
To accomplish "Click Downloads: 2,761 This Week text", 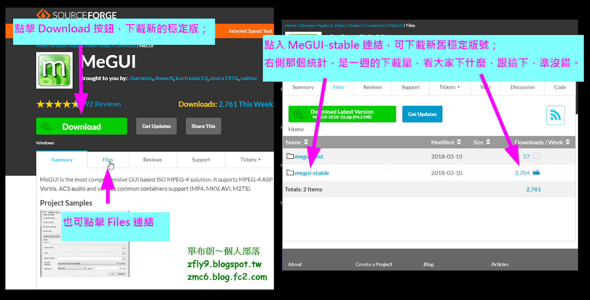I will (x=226, y=104).
